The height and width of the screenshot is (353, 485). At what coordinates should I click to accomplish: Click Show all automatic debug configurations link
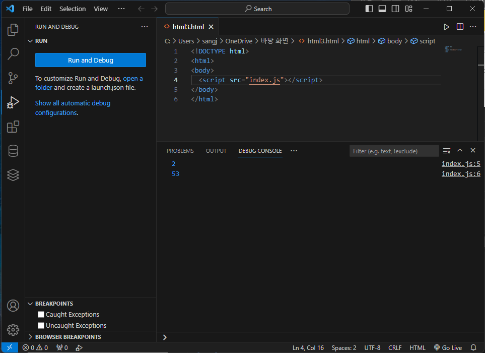click(x=73, y=108)
